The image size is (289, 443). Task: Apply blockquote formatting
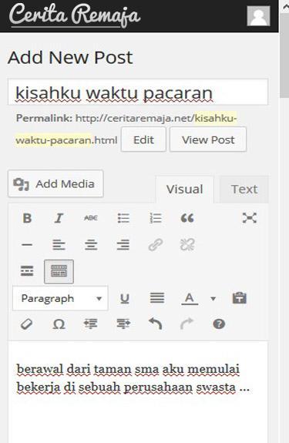187,218
